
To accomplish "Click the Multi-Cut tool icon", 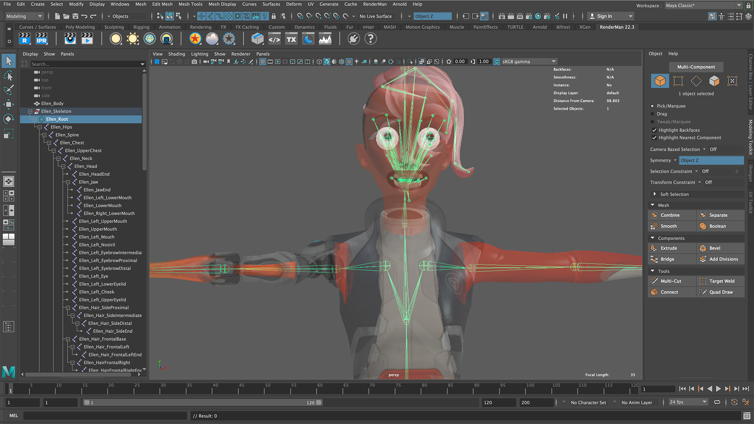I will pos(654,281).
